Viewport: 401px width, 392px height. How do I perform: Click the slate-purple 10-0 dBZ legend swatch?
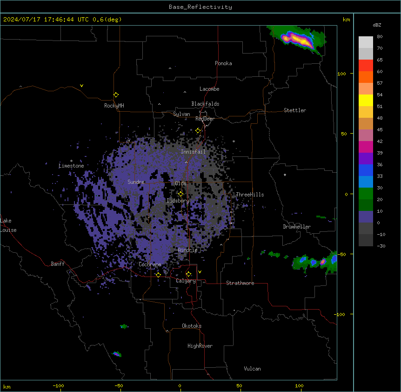(366, 217)
